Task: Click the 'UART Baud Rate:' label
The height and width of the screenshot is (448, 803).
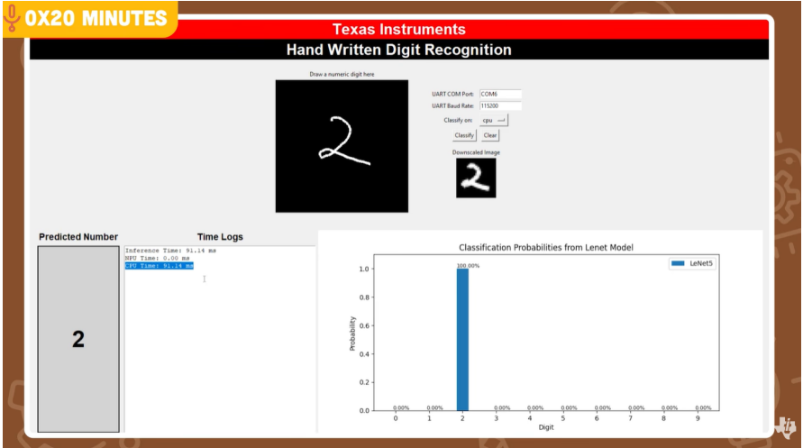Action: [452, 106]
